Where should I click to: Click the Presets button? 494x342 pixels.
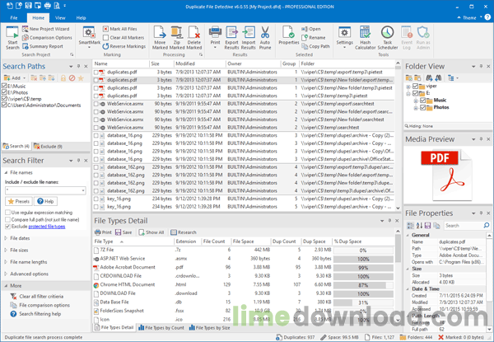pyautogui.click(x=19, y=201)
